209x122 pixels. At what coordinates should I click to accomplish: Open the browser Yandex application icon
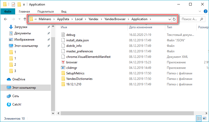click(63, 62)
